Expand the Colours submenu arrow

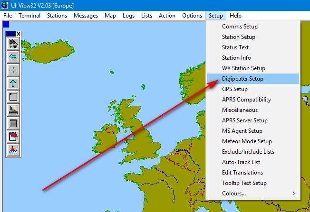[x=293, y=194]
